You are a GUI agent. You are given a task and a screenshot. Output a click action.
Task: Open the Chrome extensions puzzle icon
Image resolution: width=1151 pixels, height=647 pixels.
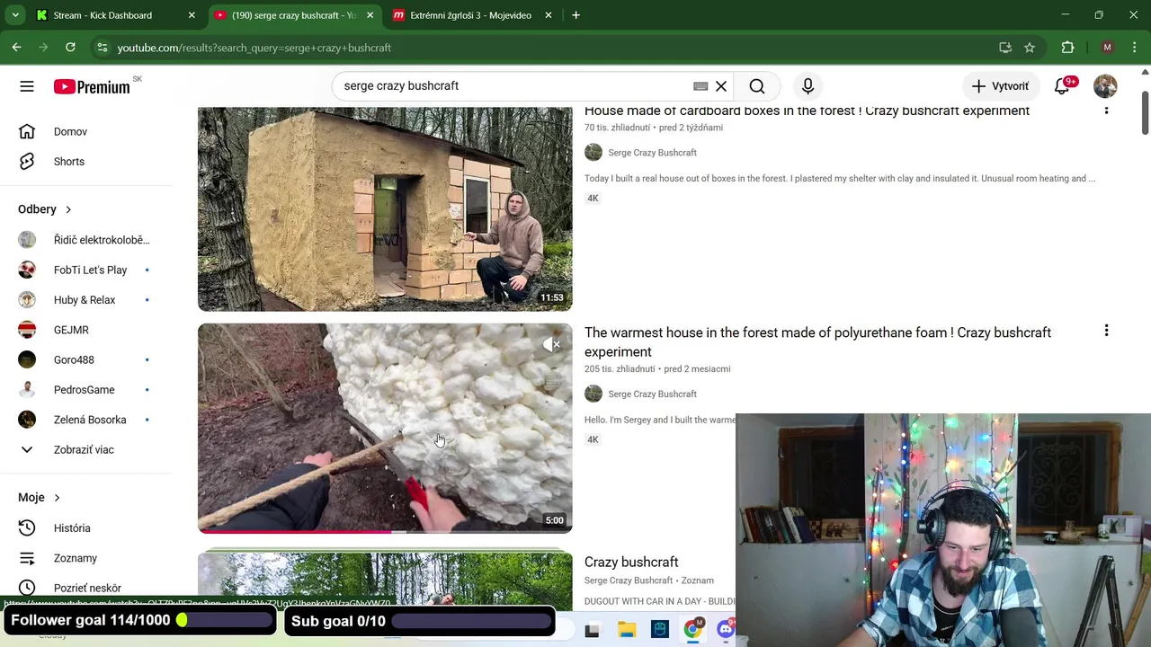(1068, 48)
